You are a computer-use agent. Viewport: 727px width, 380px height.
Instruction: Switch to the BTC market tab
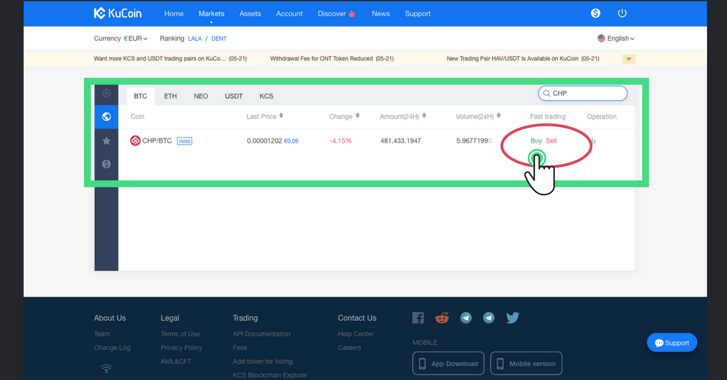tap(141, 96)
